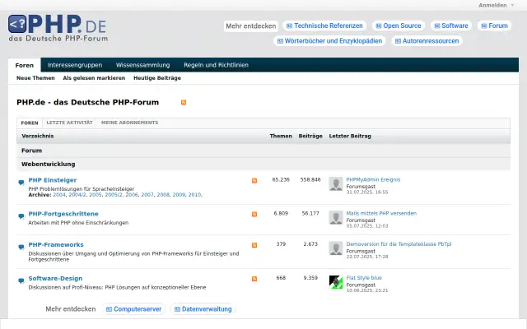This screenshot has height=329, width=527.
Task: Open the 2007 archive link
Action: point(147,195)
